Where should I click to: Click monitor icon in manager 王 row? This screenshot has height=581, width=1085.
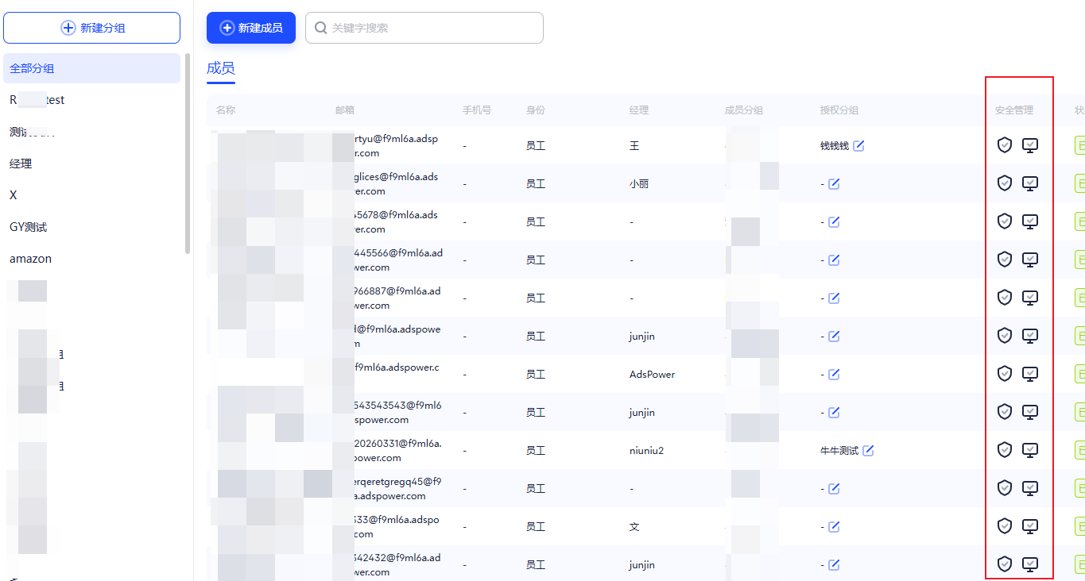point(1030,145)
